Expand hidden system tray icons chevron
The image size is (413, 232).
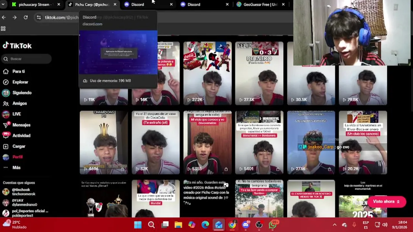(x=335, y=225)
